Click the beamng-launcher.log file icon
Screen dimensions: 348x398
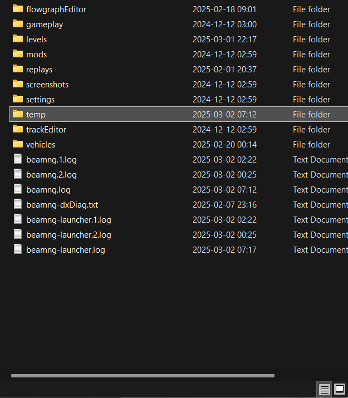[18, 249]
